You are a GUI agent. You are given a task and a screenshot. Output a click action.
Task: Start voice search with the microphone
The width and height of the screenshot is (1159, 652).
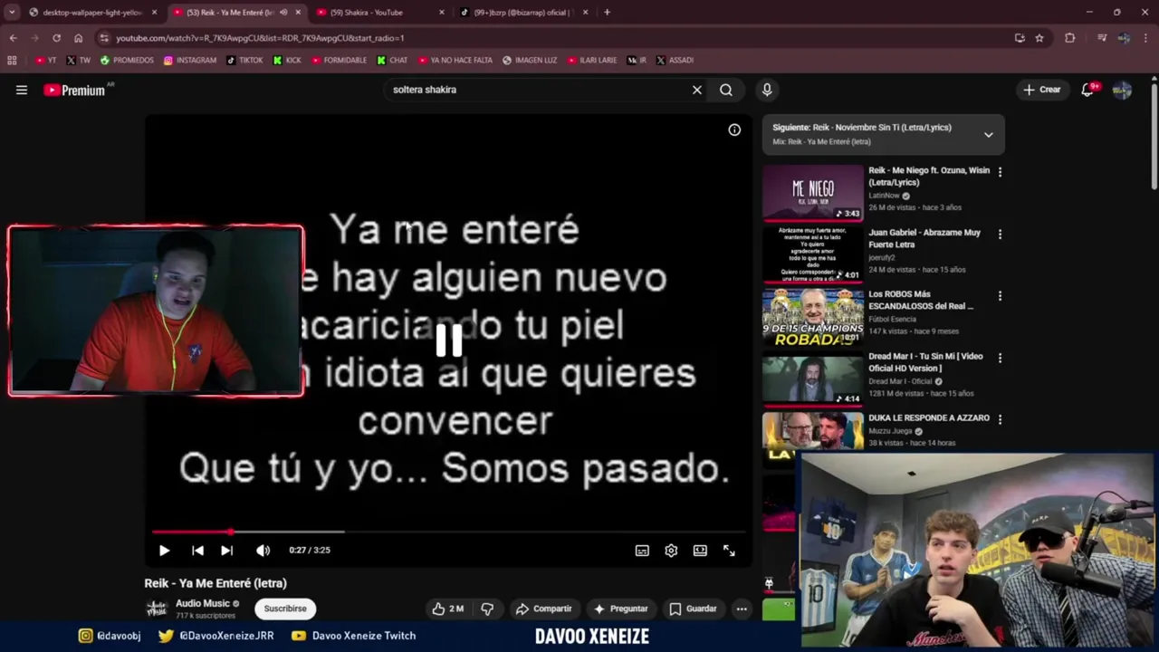pos(767,90)
